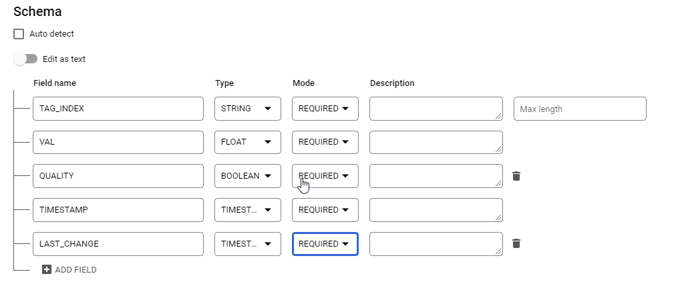The image size is (676, 286).
Task: Delete the LAST_CHANGE field with trash icon
Action: click(516, 243)
